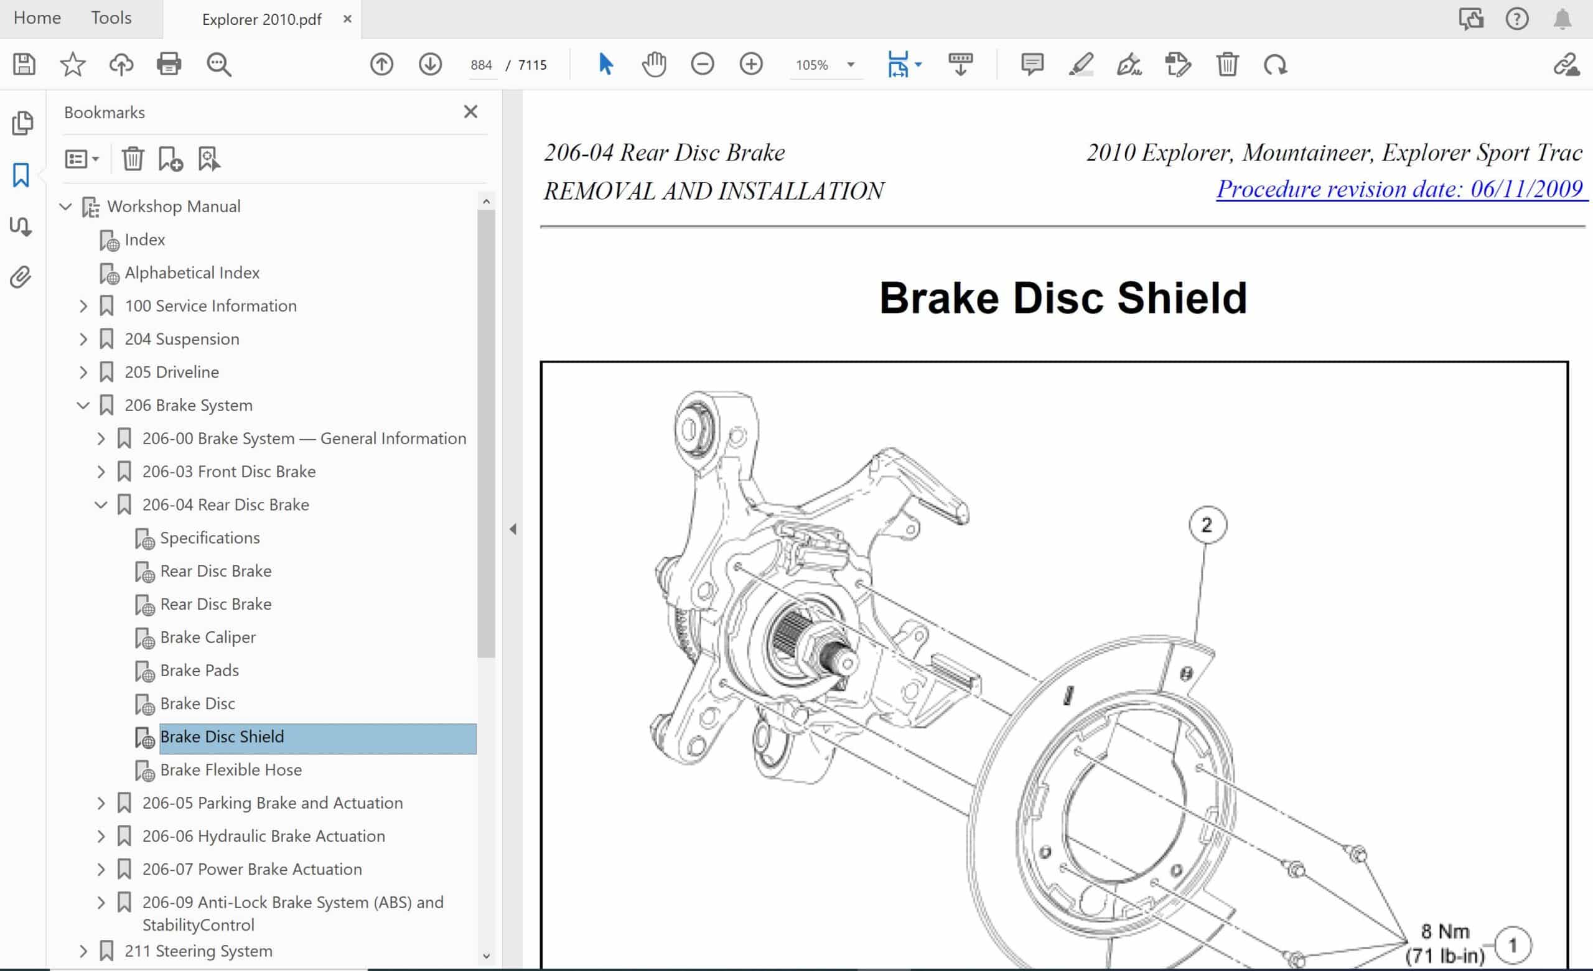The height and width of the screenshot is (971, 1593).
Task: Print the document using printer icon
Action: pyautogui.click(x=169, y=65)
